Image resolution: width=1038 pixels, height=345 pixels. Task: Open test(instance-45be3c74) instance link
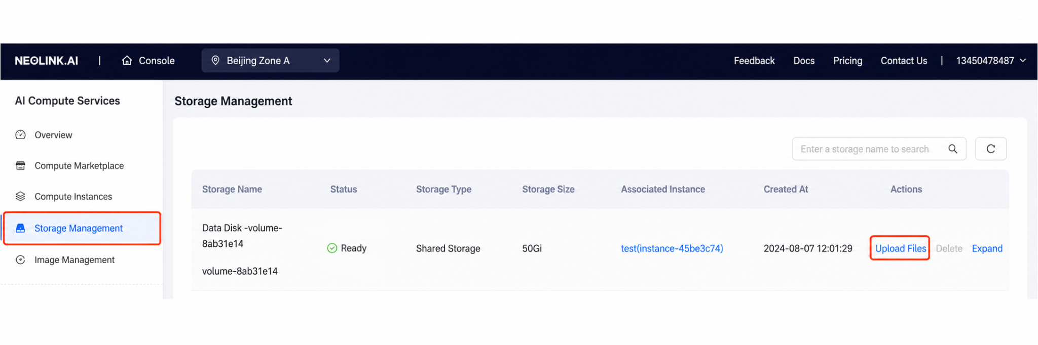pos(672,248)
